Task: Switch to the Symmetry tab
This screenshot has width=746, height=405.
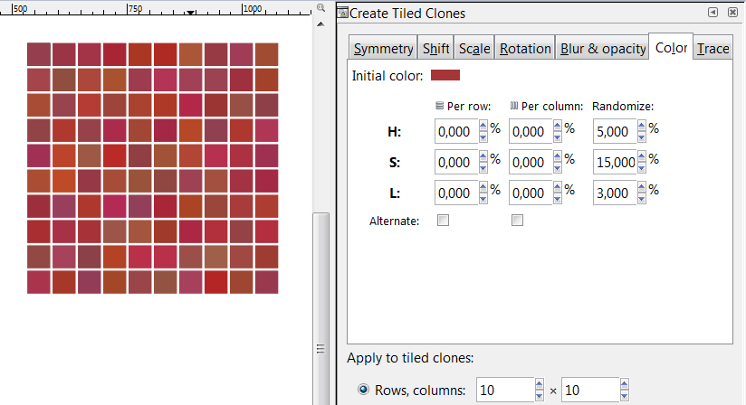Action: 383,49
